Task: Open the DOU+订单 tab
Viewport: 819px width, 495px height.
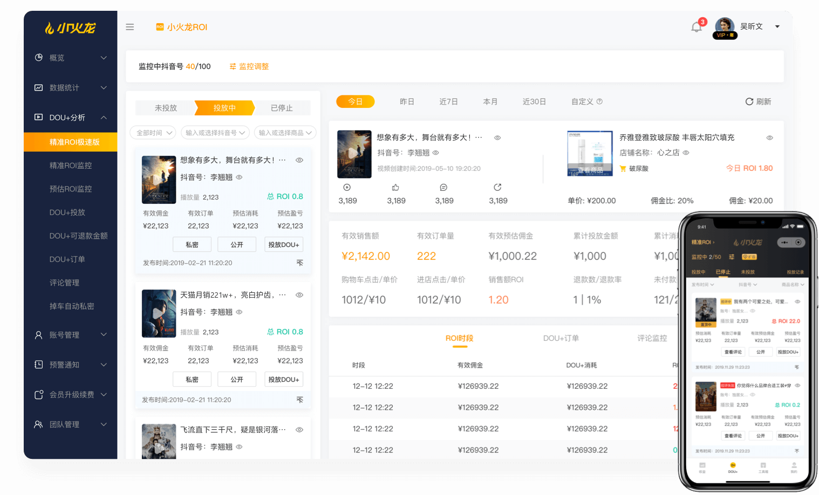Action: [561, 338]
